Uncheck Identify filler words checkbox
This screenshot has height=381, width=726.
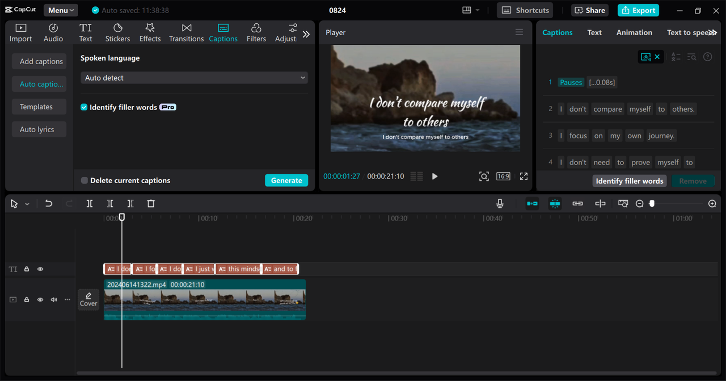click(x=84, y=107)
